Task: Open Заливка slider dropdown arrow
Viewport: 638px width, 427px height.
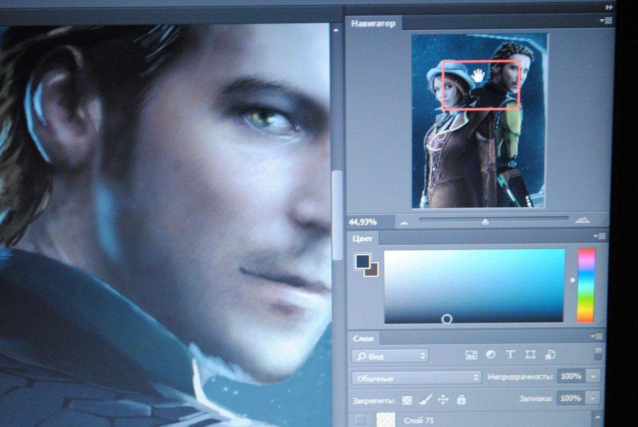Action: (x=594, y=398)
